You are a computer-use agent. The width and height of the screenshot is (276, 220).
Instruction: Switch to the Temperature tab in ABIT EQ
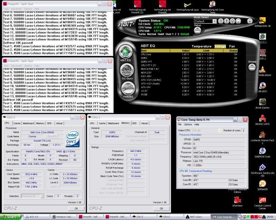click(x=201, y=46)
